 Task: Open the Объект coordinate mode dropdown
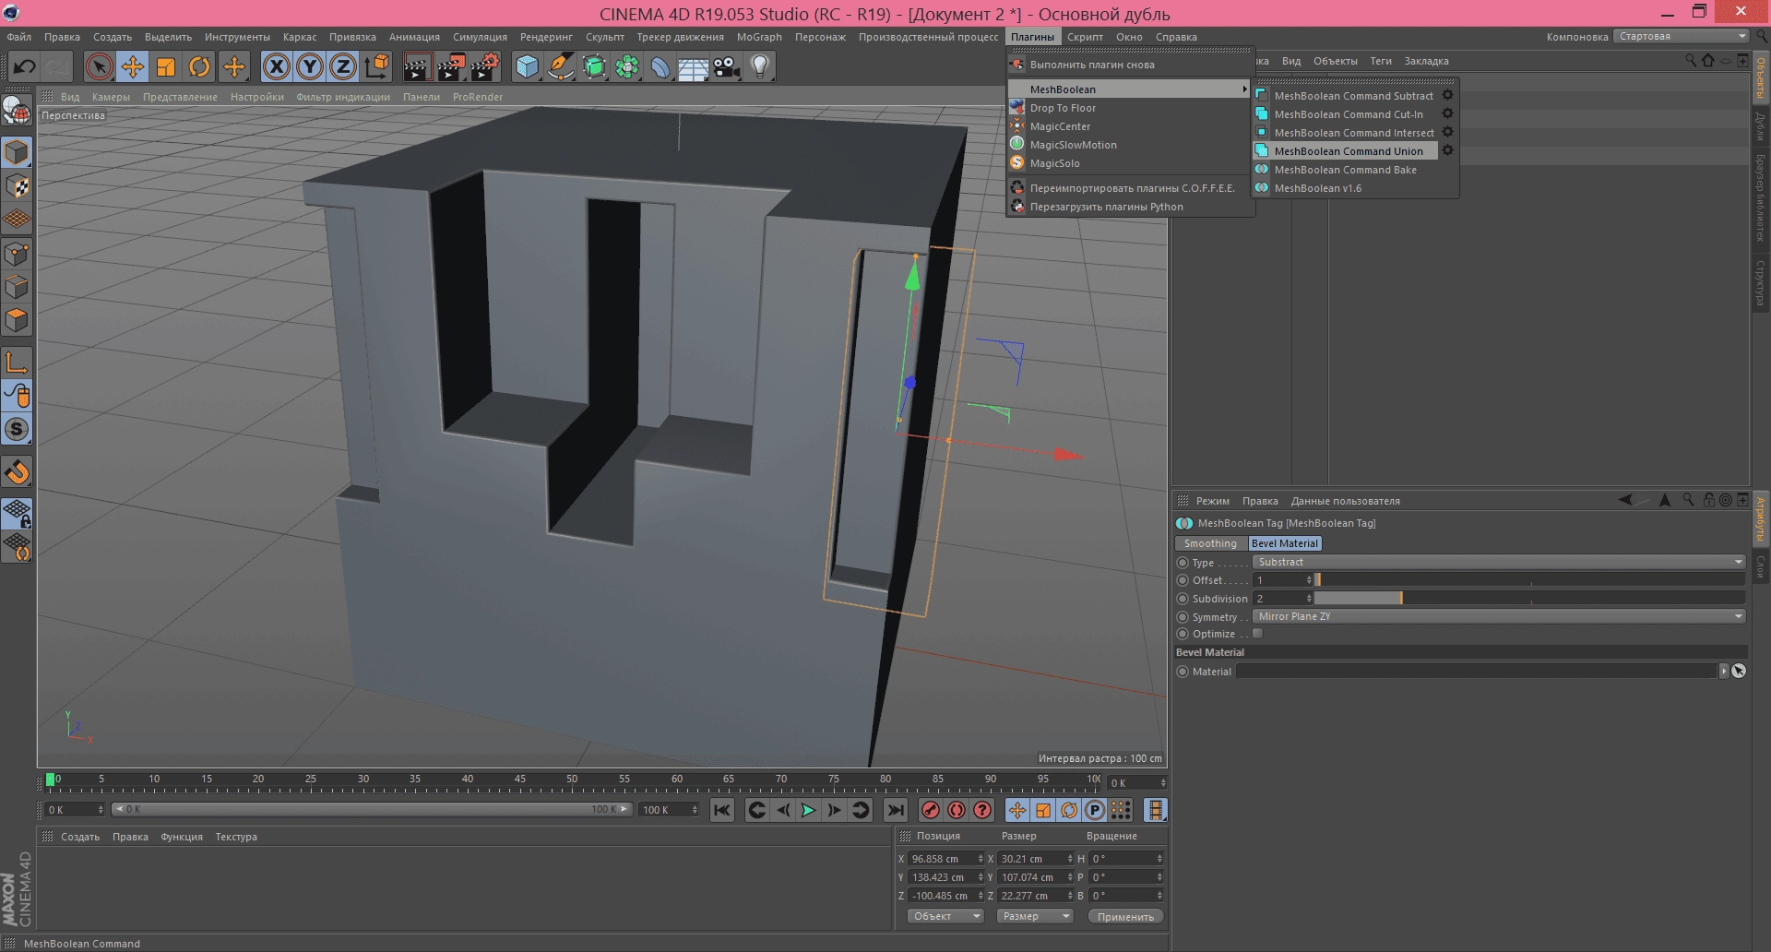(945, 916)
